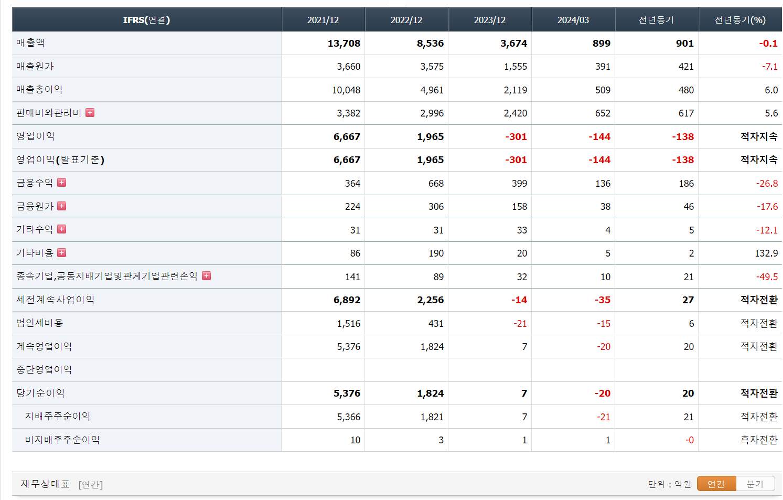
Task: Select the 금융수익 row label
Action: [35, 183]
